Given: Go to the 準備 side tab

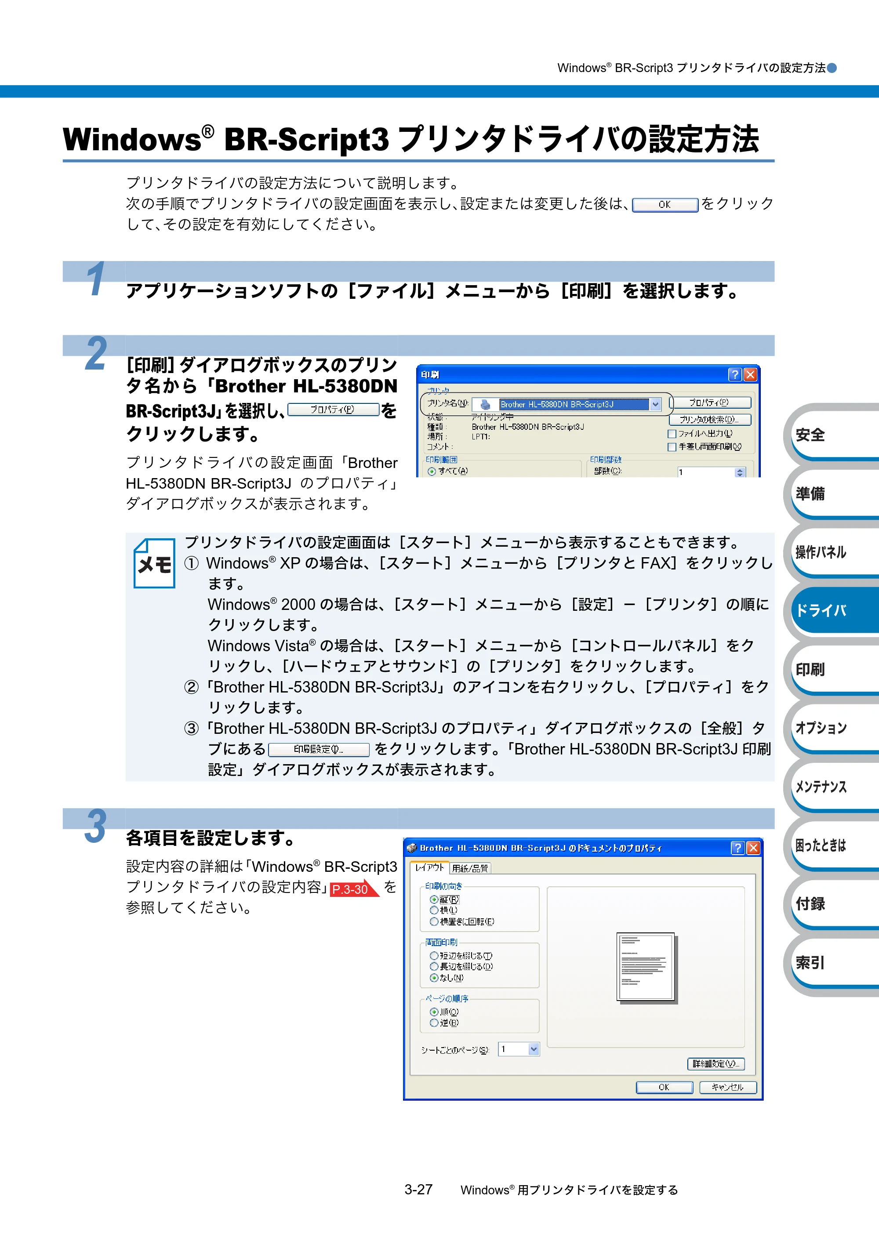Looking at the screenshot, I should [x=834, y=493].
